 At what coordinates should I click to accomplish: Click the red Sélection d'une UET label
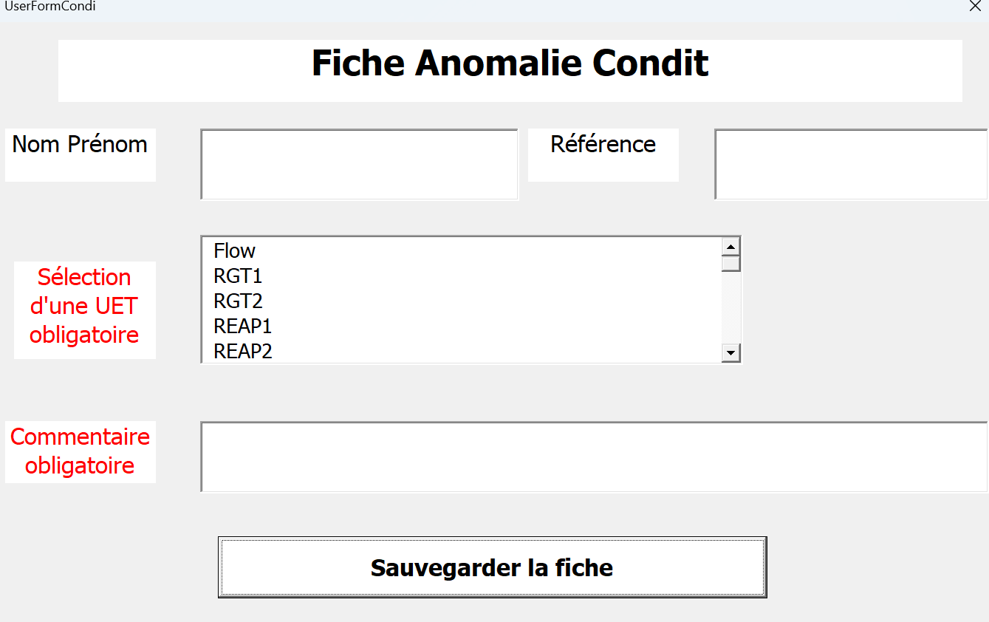(x=84, y=306)
